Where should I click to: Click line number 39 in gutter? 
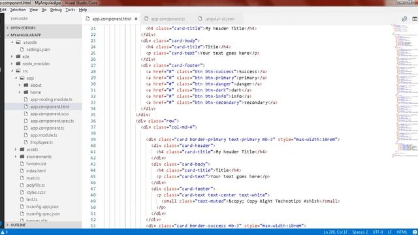[x=93, y=139]
